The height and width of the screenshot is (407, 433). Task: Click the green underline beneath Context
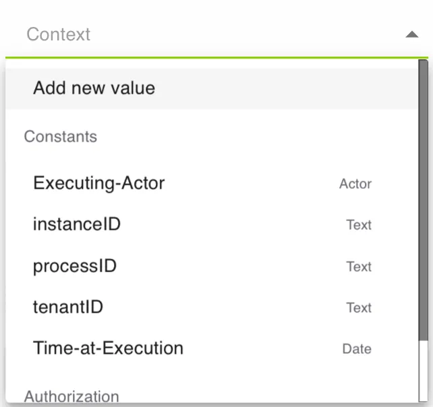click(x=216, y=58)
